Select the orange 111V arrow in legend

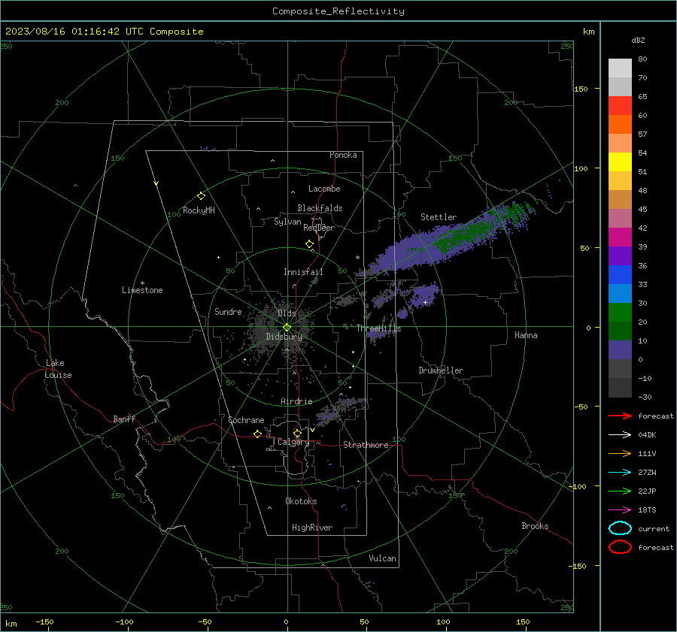click(x=620, y=453)
